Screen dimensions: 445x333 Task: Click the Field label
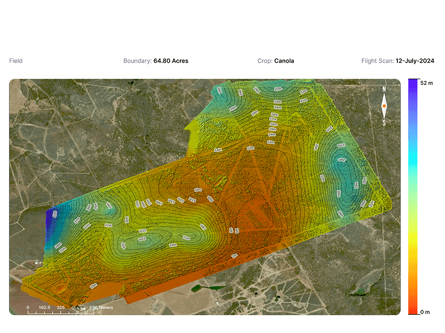click(16, 61)
